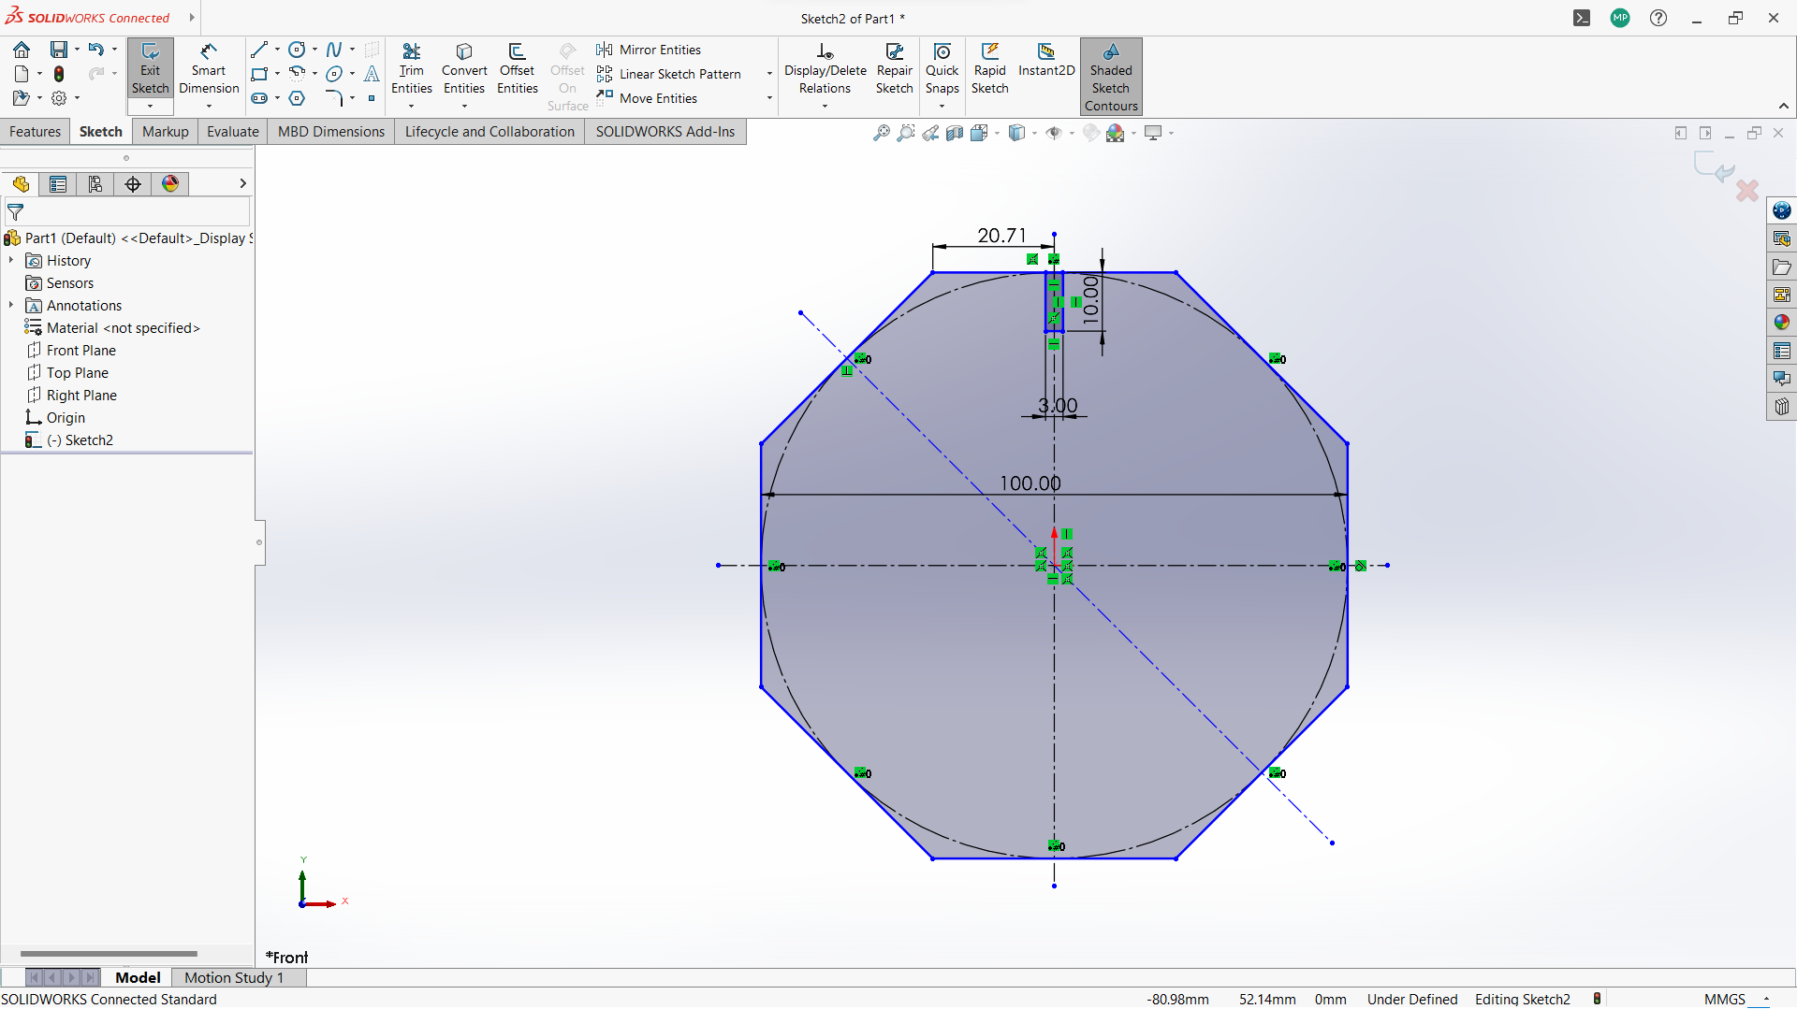This screenshot has width=1797, height=1009.
Task: Switch to the Features tab
Action: tap(35, 132)
